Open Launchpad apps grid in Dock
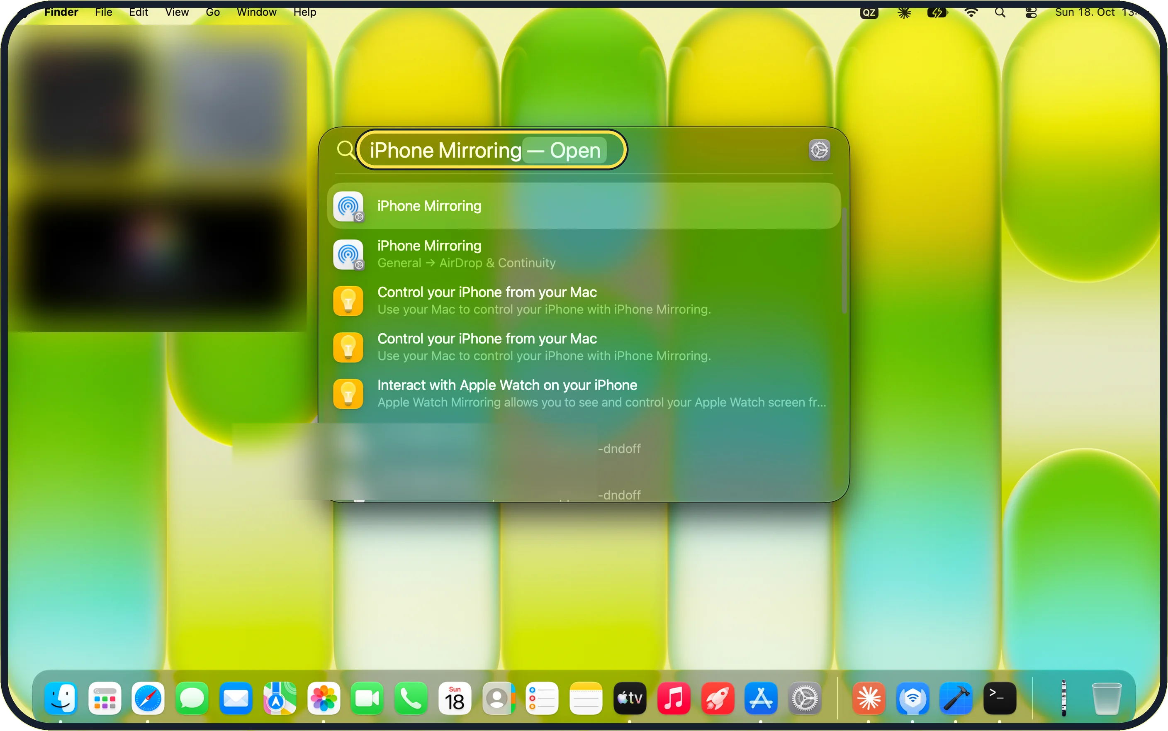The image size is (1168, 731). (x=105, y=698)
